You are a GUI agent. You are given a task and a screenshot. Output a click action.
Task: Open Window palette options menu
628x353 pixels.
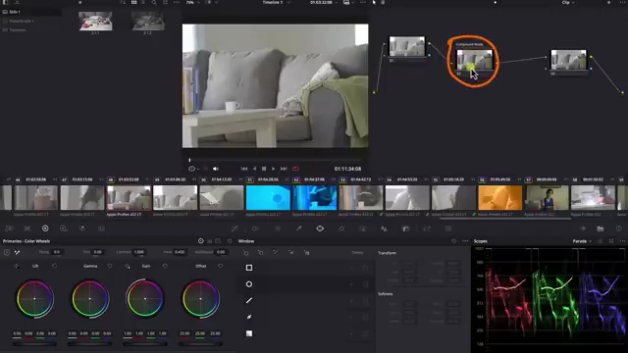[x=465, y=241]
